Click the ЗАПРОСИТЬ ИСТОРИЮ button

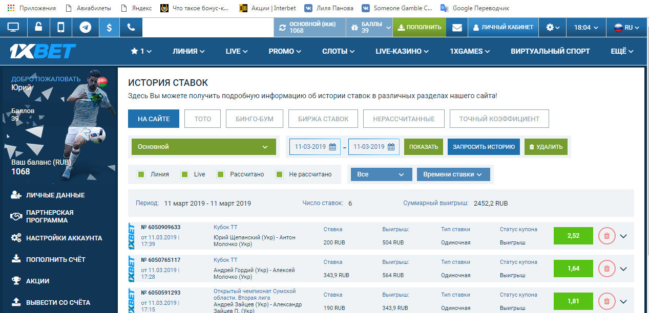484,147
